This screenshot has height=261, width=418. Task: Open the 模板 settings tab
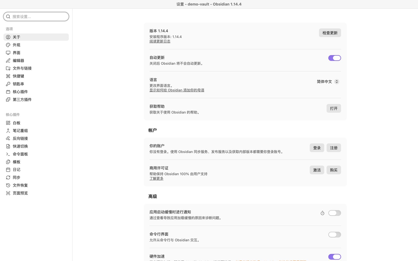point(36,162)
